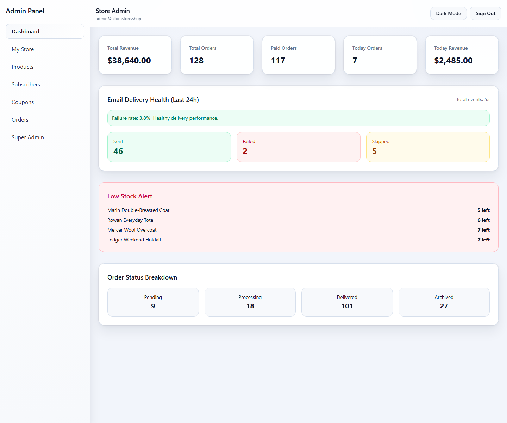Click the Skipped emails card
This screenshot has width=507, height=423.
[x=428, y=147]
